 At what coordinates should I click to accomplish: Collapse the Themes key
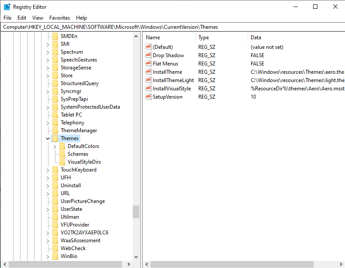[48, 138]
